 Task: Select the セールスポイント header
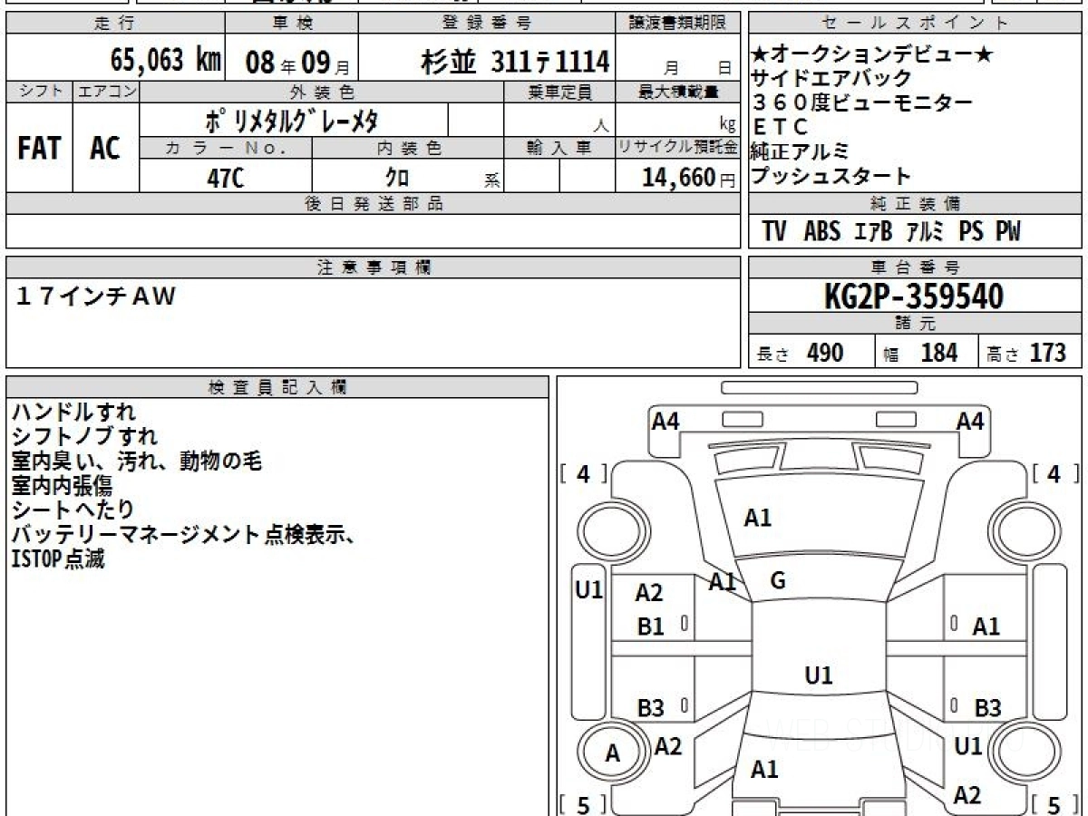[915, 24]
